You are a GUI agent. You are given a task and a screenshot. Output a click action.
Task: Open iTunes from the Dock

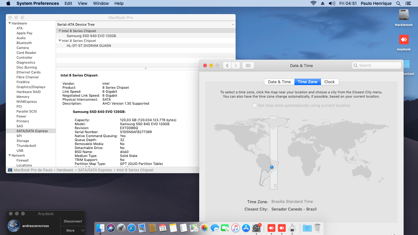pos(235,228)
